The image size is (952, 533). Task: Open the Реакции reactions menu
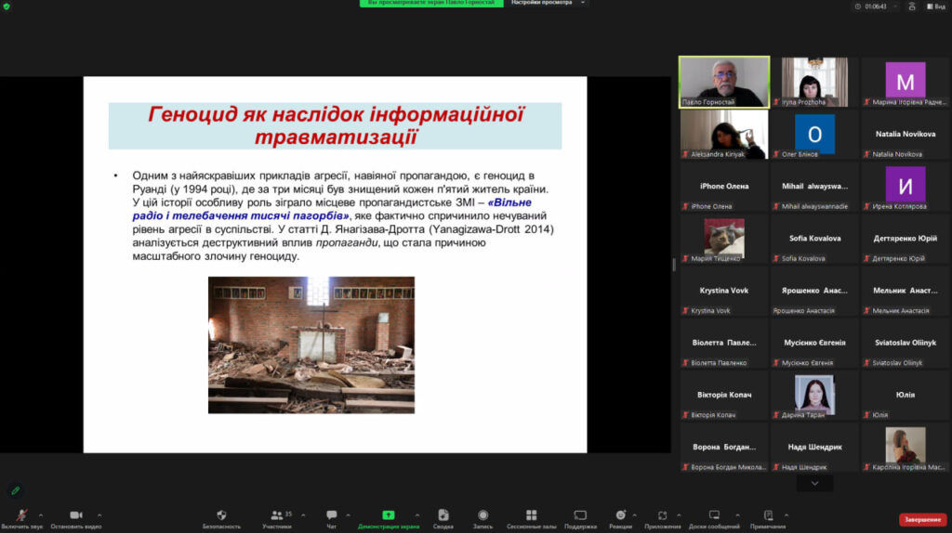click(x=620, y=515)
